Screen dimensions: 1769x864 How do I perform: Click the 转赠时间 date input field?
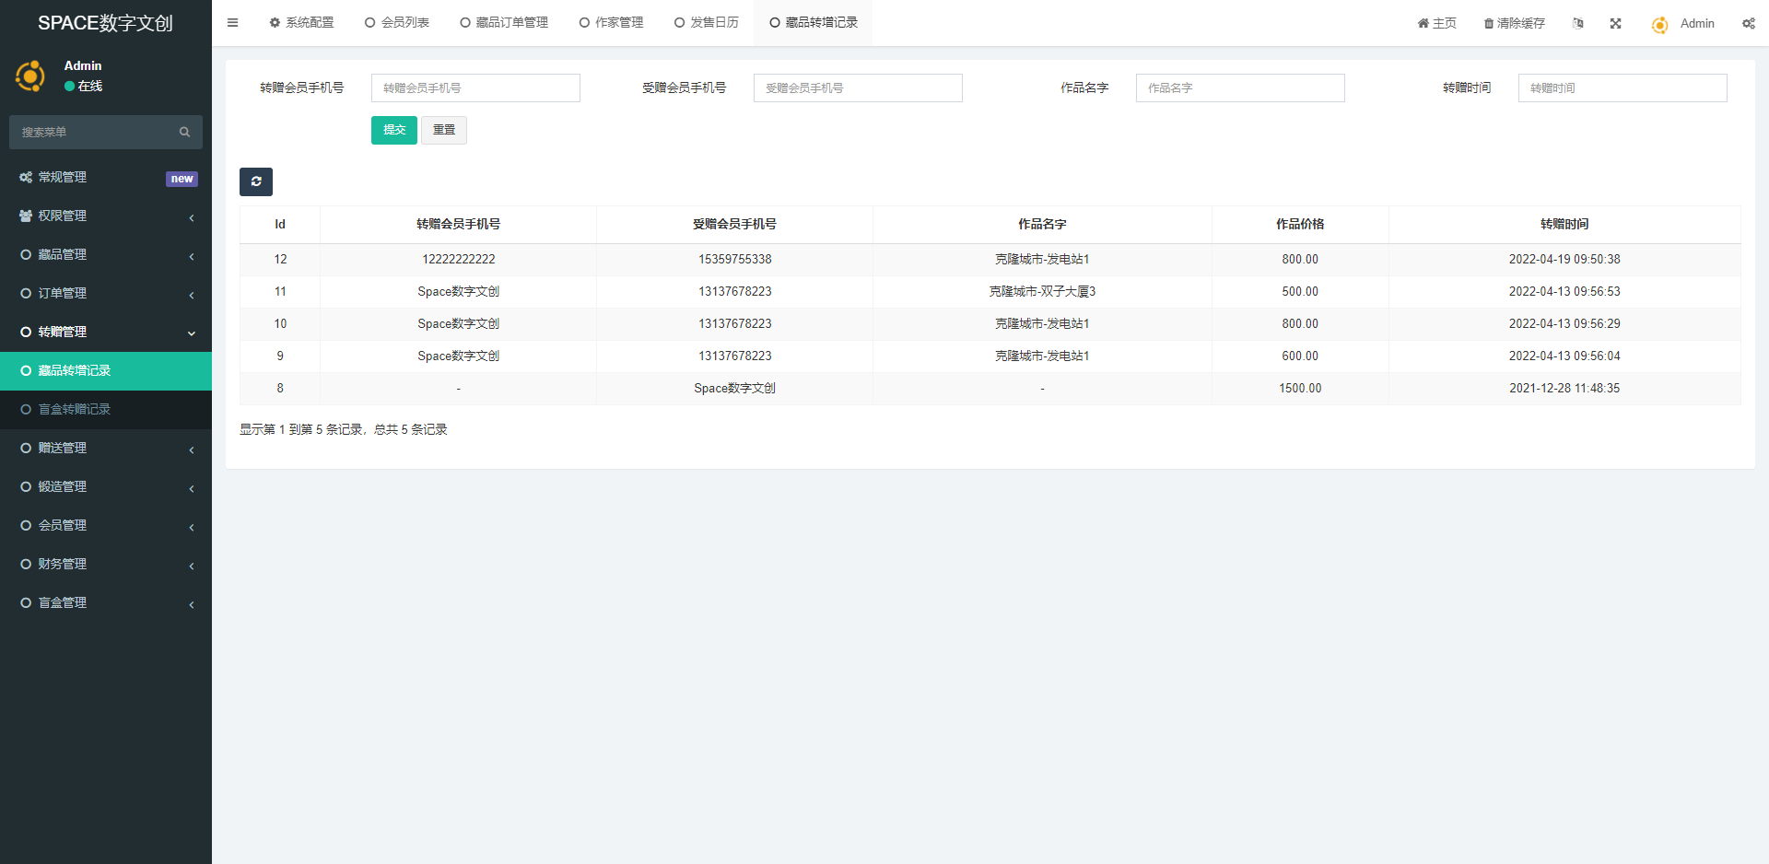click(1622, 88)
